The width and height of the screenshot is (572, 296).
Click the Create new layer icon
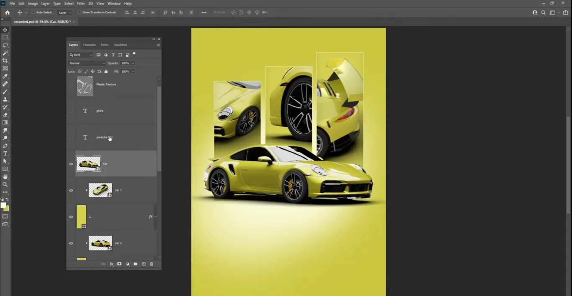[x=143, y=264]
